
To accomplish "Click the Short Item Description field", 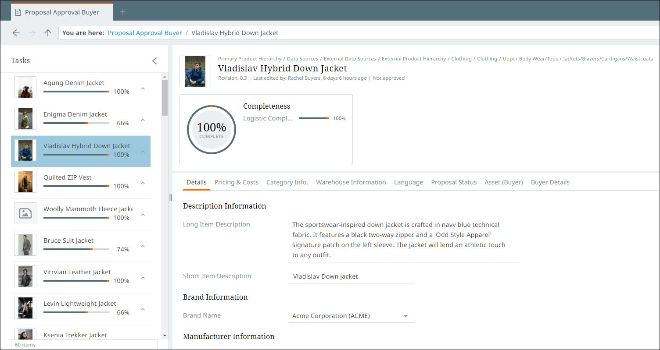I will click(351, 276).
